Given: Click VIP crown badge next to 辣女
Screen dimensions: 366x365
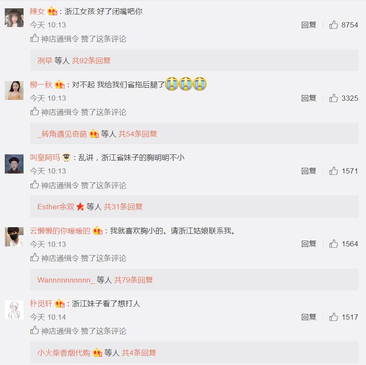Looking at the screenshot, I should 52,11.
